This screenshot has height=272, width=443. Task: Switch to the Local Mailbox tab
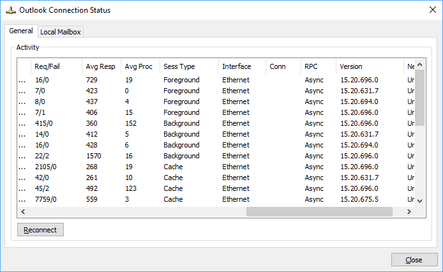point(61,32)
